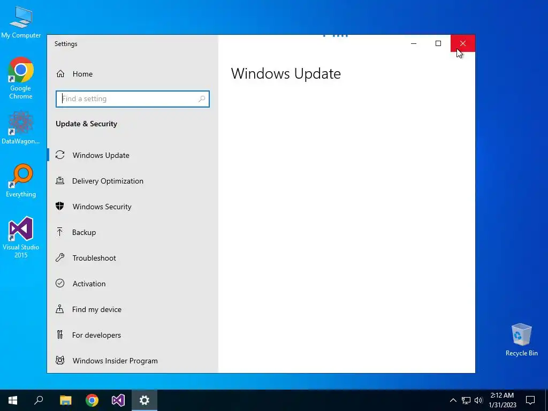This screenshot has width=548, height=411.
Task: Click the Delivery Optimization icon
Action: coord(60,180)
